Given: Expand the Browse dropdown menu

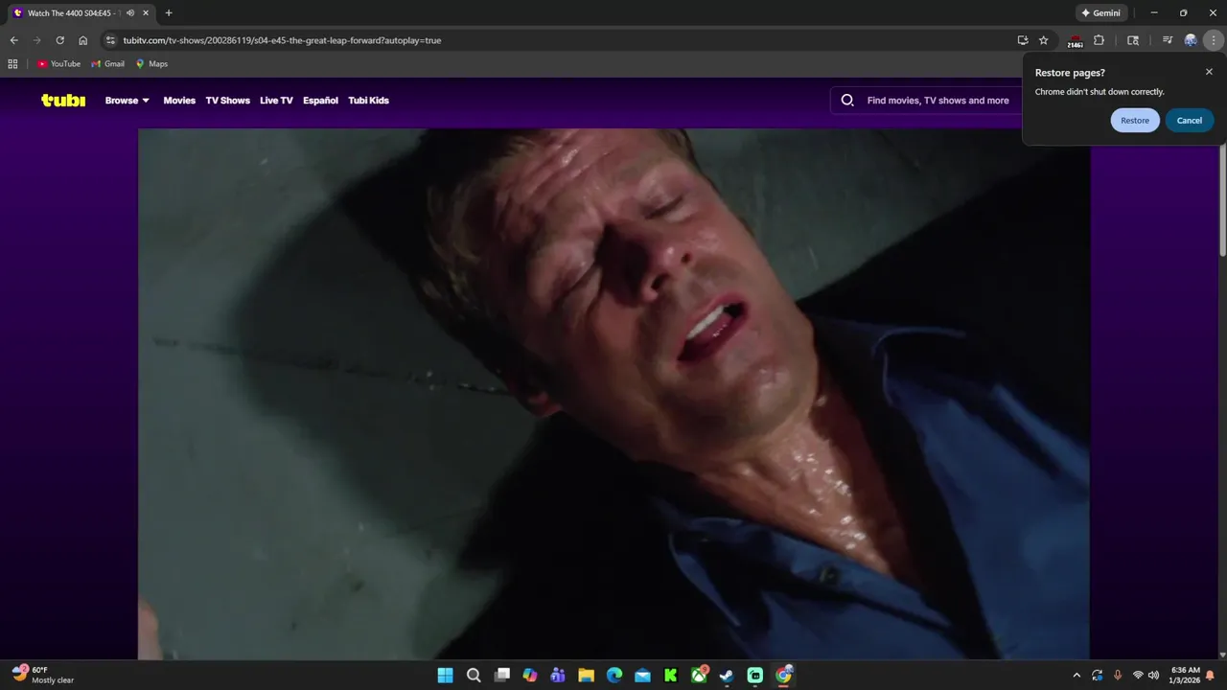Looking at the screenshot, I should [127, 101].
